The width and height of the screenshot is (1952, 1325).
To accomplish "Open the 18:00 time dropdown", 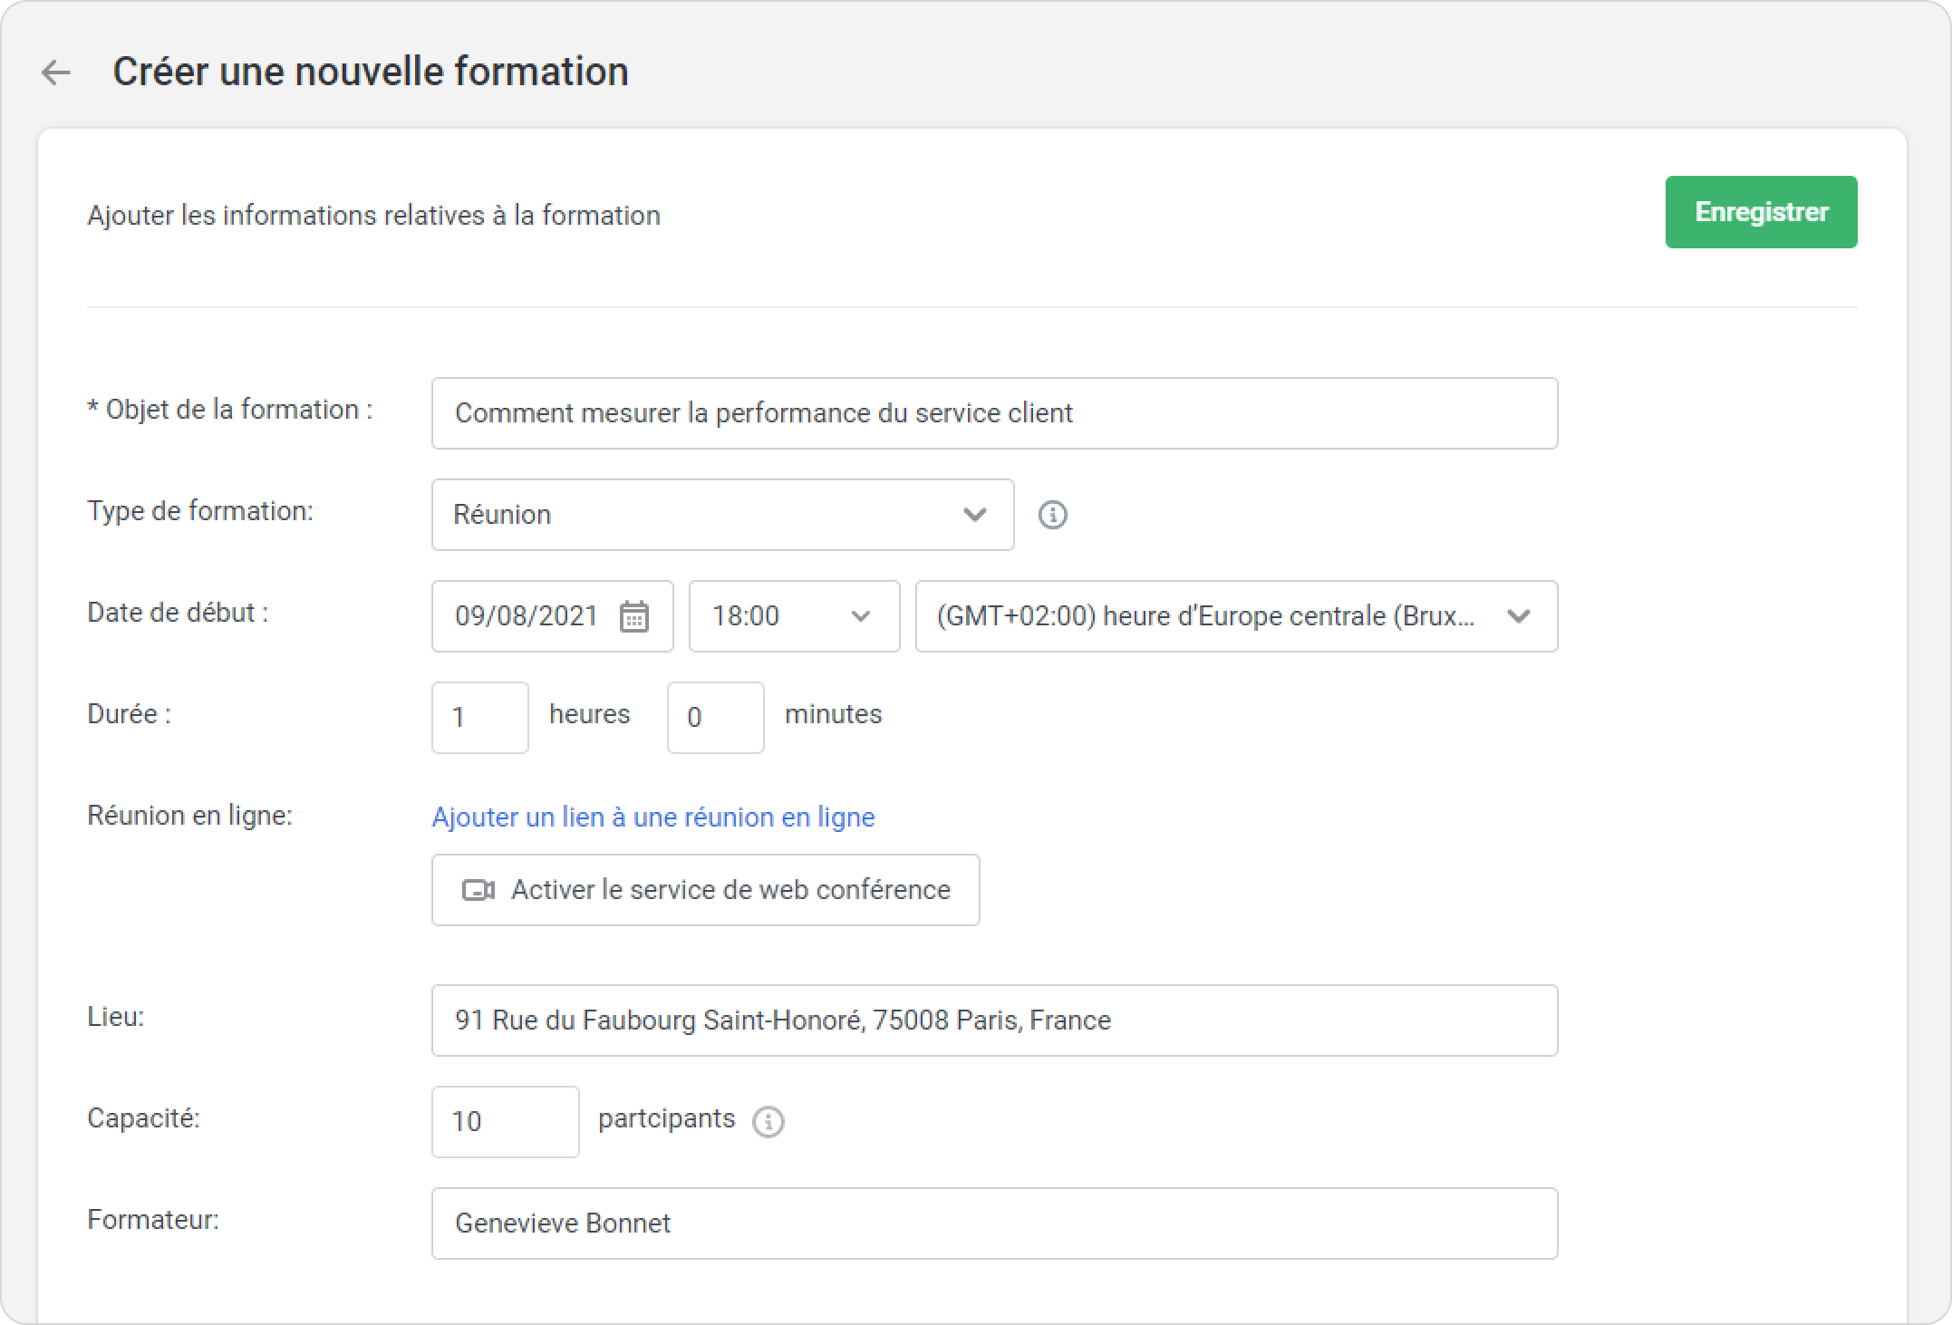I will point(794,616).
